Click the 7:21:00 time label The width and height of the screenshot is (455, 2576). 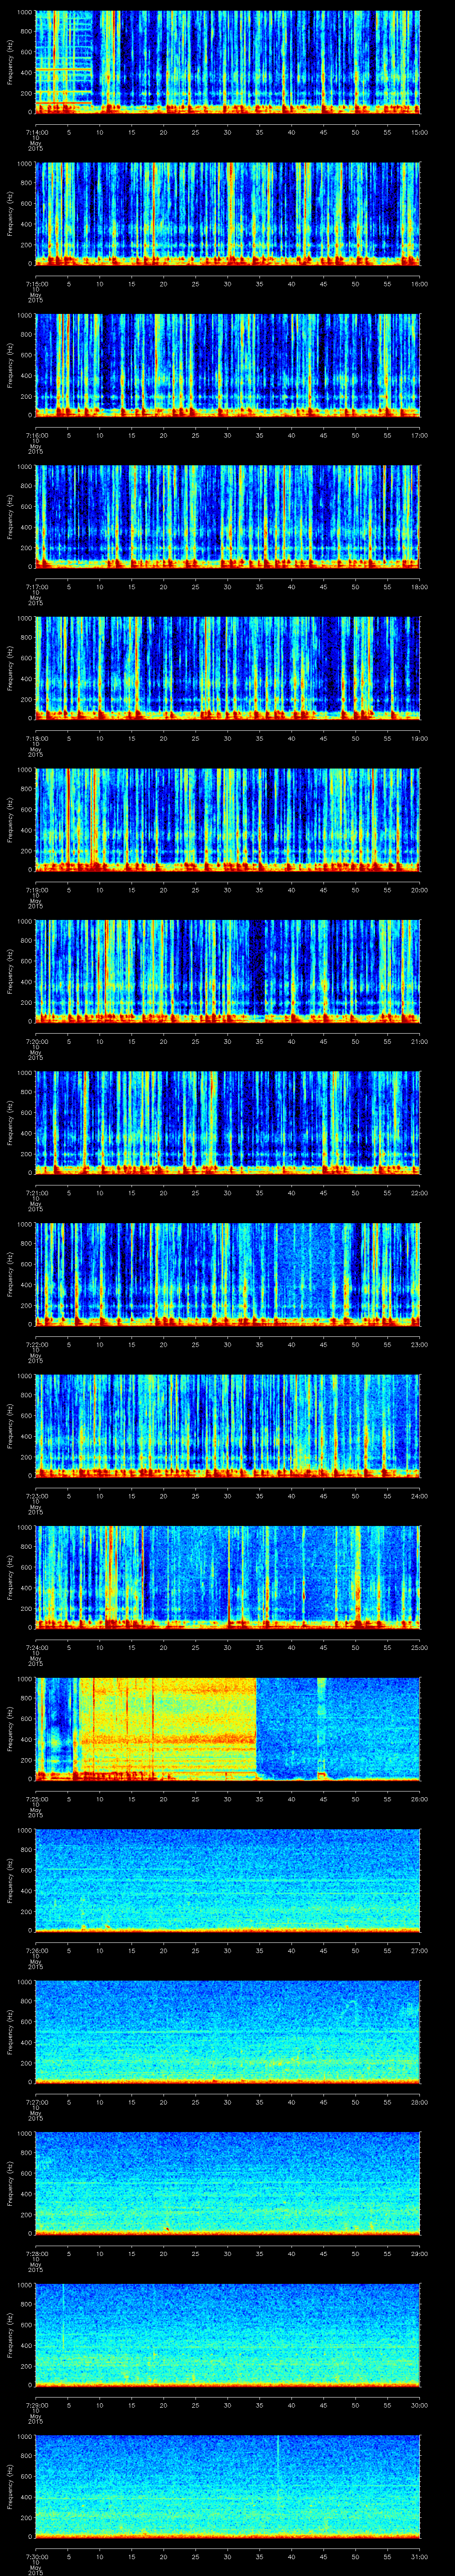(36, 1193)
